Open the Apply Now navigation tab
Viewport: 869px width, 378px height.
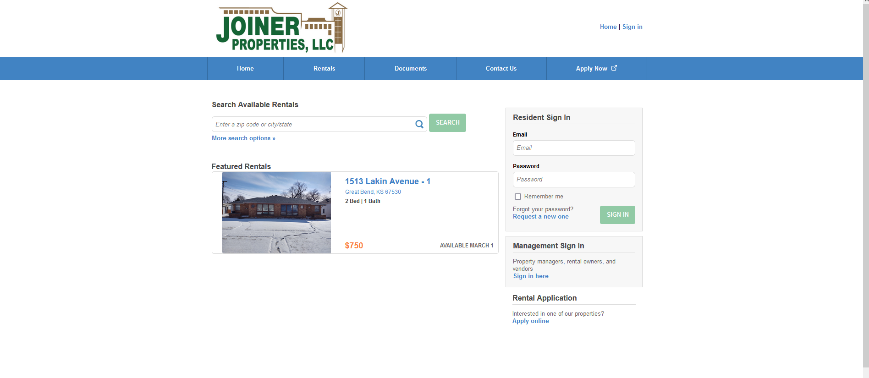pyautogui.click(x=596, y=69)
